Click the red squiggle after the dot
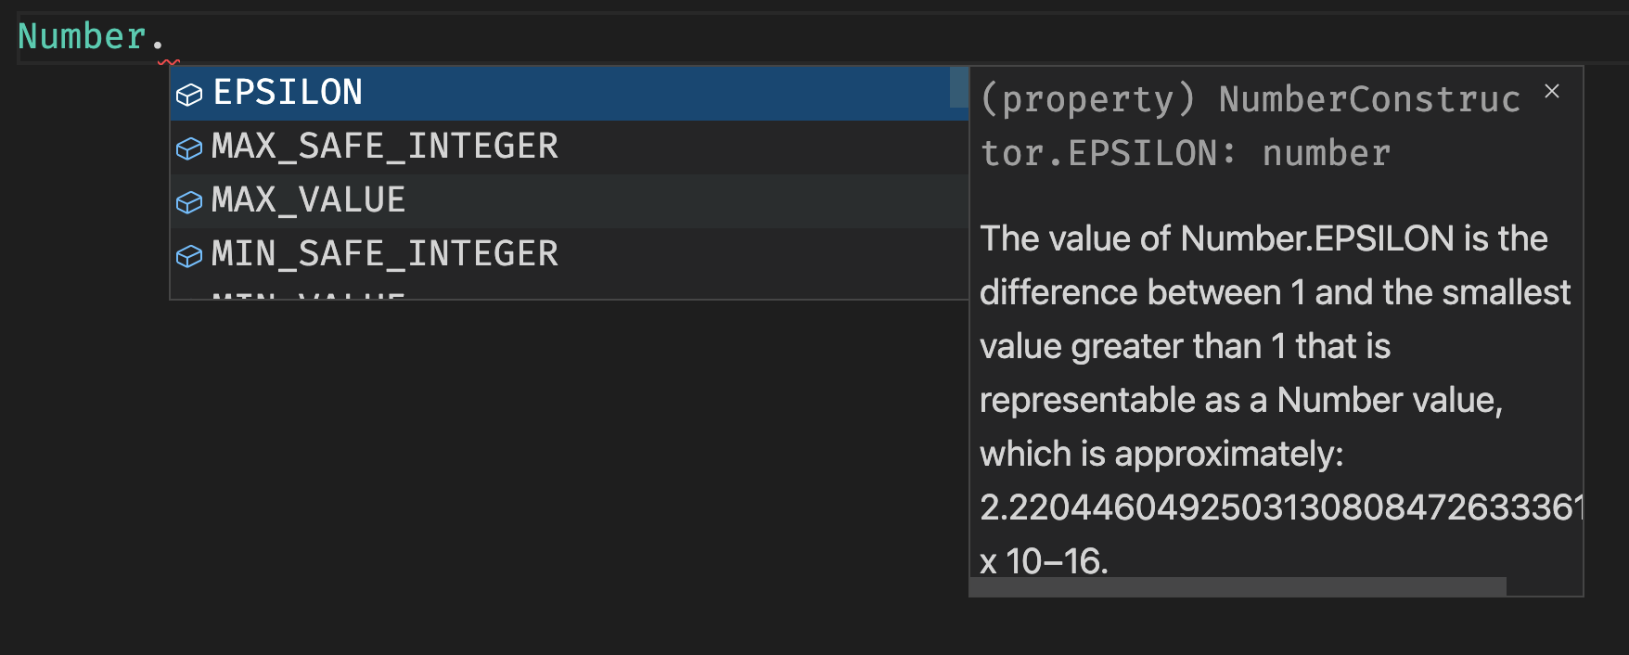Image resolution: width=1629 pixels, height=655 pixels. (169, 62)
